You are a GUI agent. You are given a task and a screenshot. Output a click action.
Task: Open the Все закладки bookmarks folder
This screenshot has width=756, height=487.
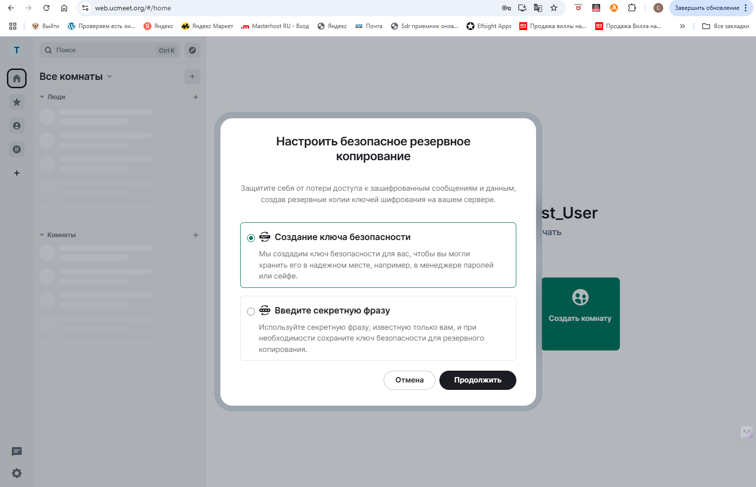pos(725,26)
